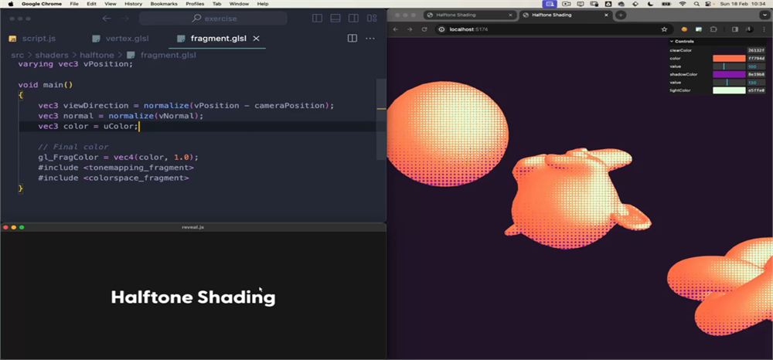Open Chrome profile avatar

[749, 29]
